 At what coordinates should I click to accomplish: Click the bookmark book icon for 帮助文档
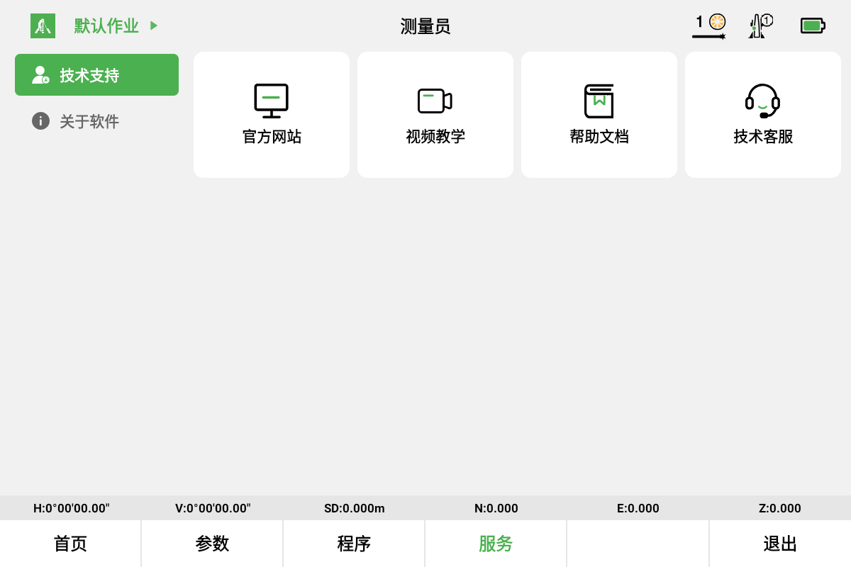coord(599,101)
